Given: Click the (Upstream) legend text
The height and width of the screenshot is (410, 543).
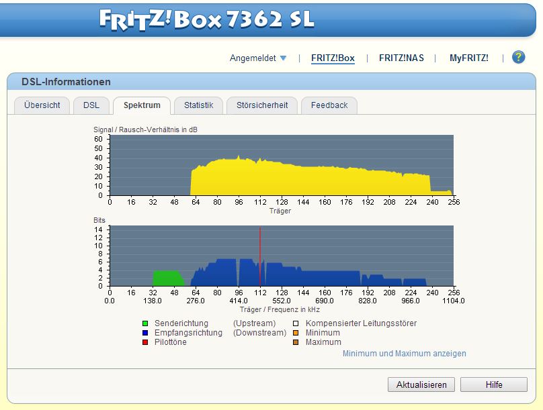Looking at the screenshot, I should 255,323.
